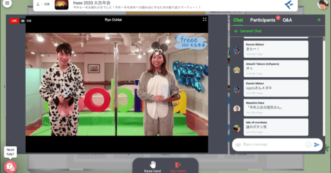The width and height of the screenshot is (331, 173).
Task: Open Kazuto Matsui avatar on ogataさんメガネ message
Action: (x=237, y=89)
